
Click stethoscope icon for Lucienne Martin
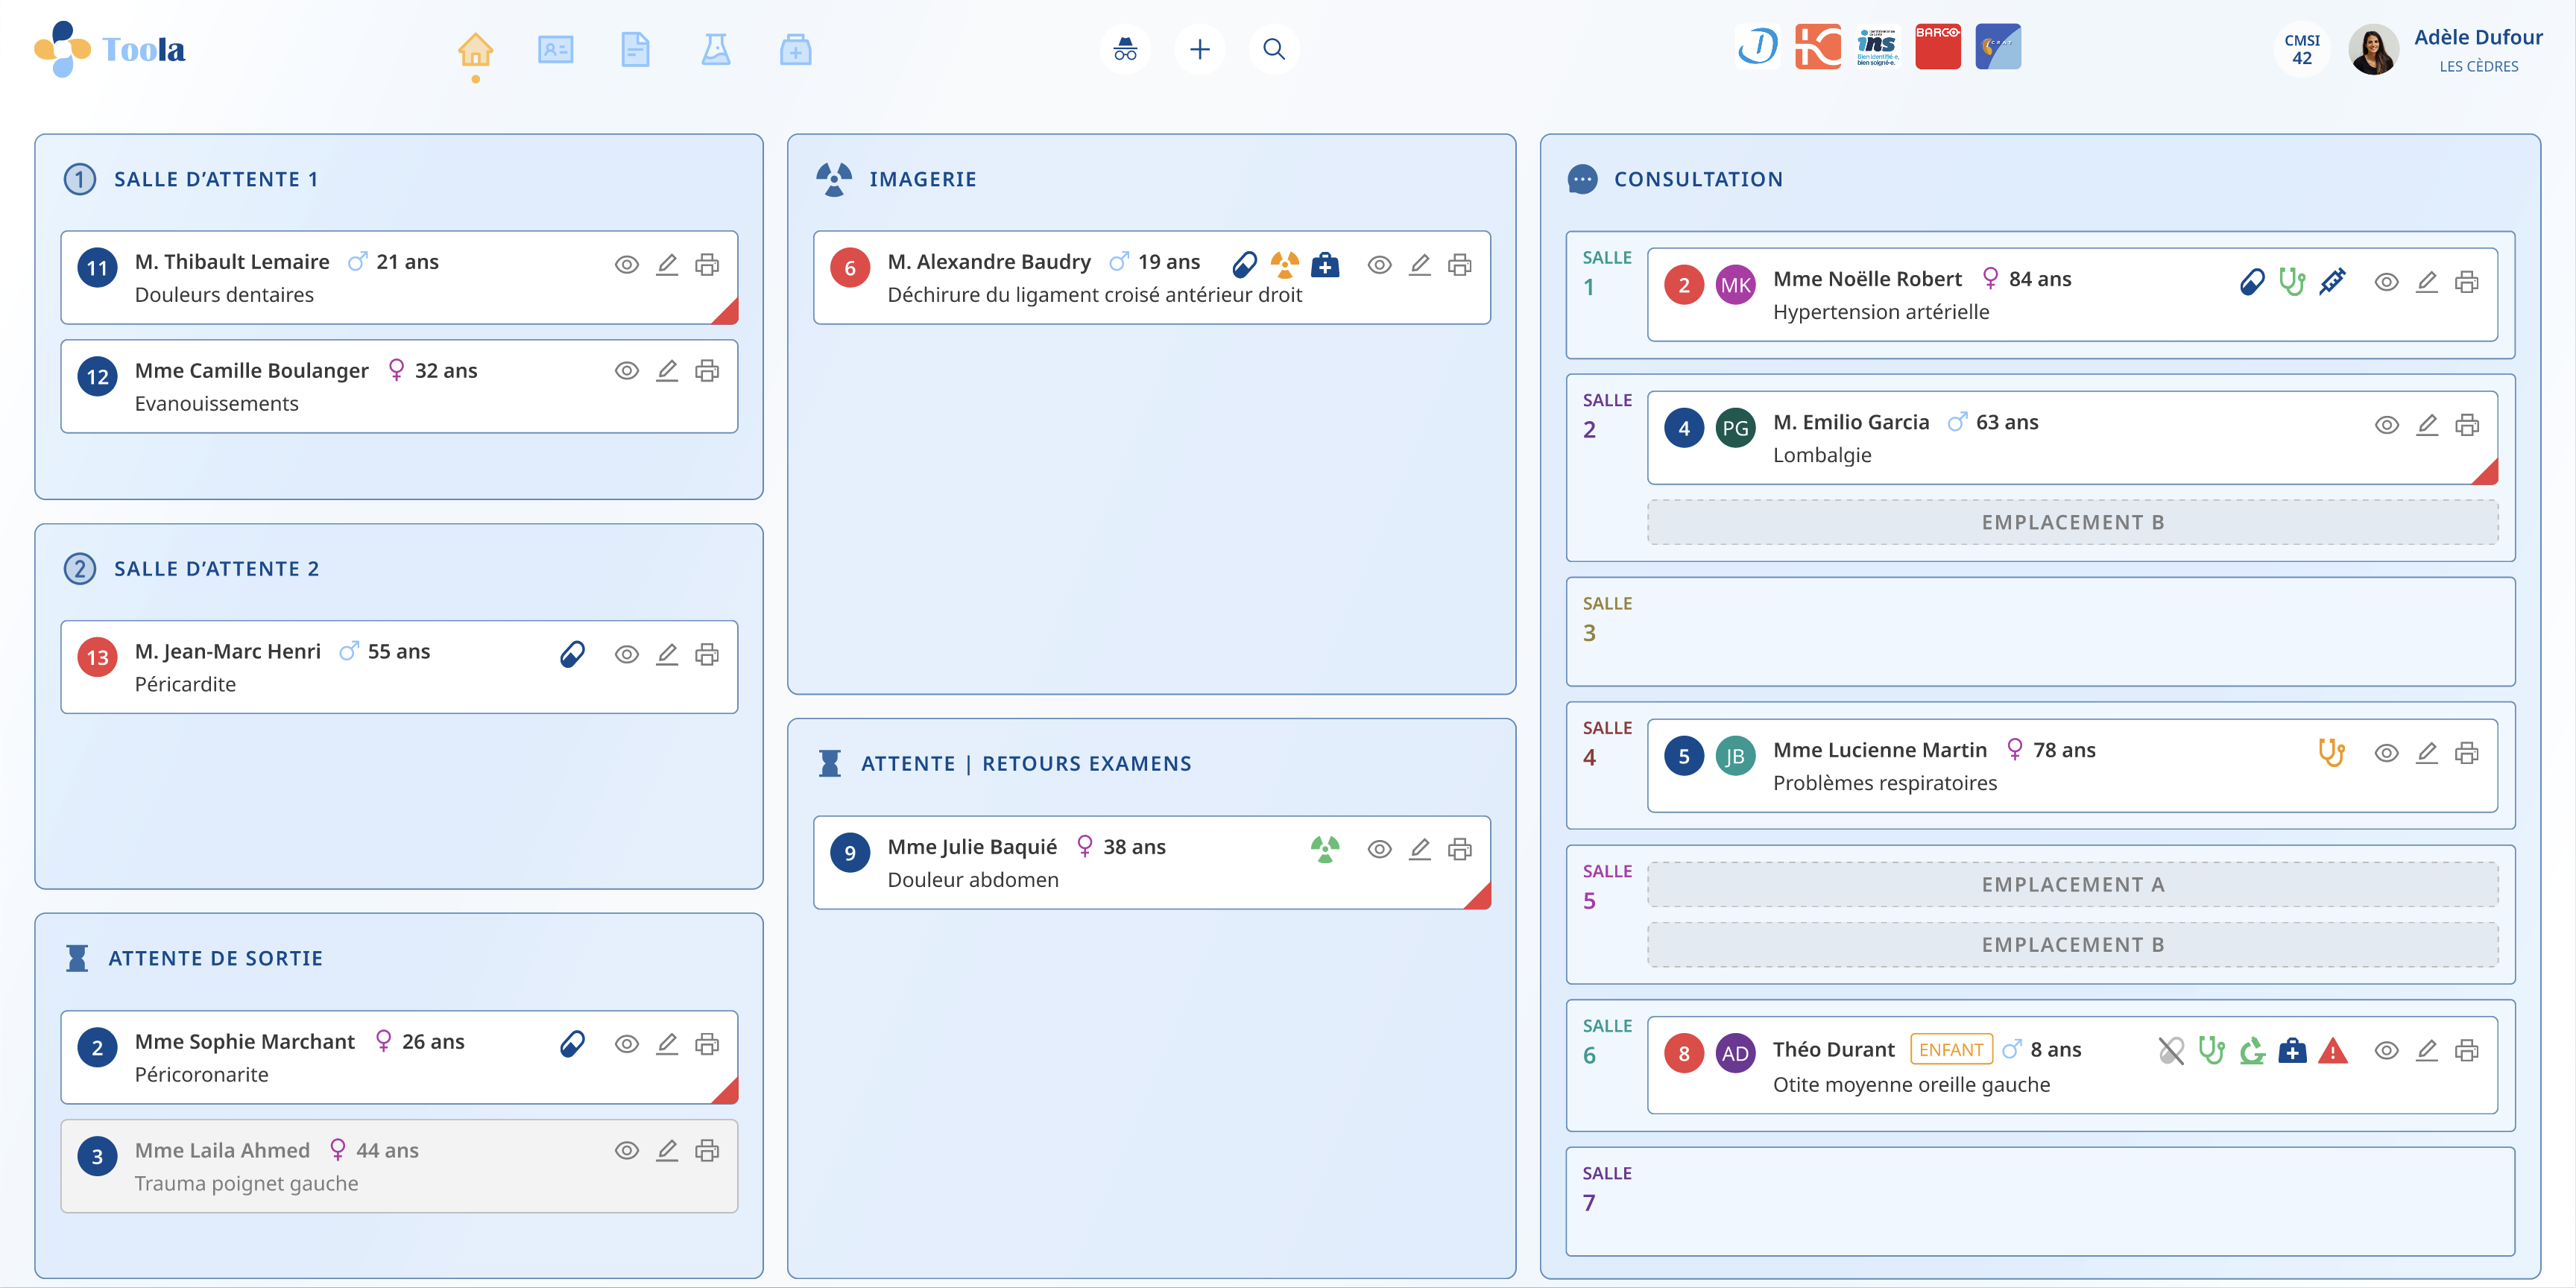pyautogui.click(x=2331, y=752)
